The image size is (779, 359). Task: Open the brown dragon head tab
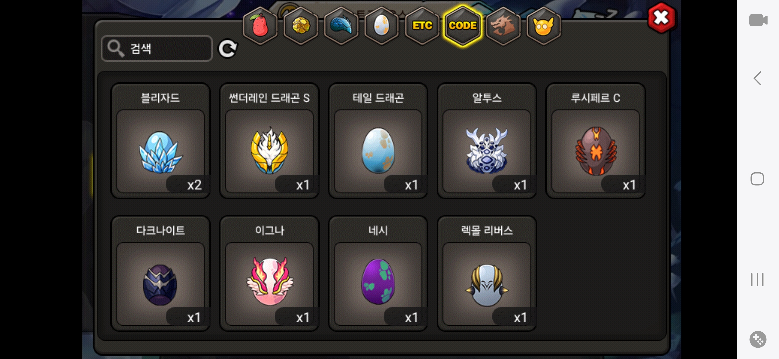[x=503, y=26]
